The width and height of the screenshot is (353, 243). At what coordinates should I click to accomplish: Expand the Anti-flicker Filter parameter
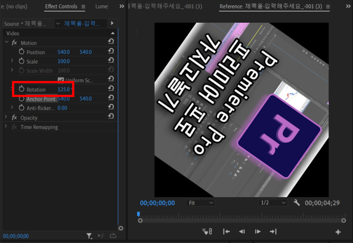[12, 107]
